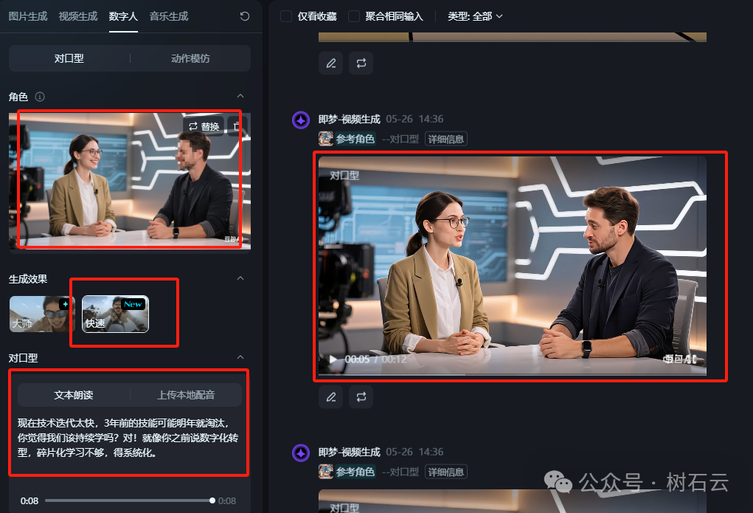Click the edit pencil icon below the video
Viewport: 753px width, 513px height.
tap(330, 397)
